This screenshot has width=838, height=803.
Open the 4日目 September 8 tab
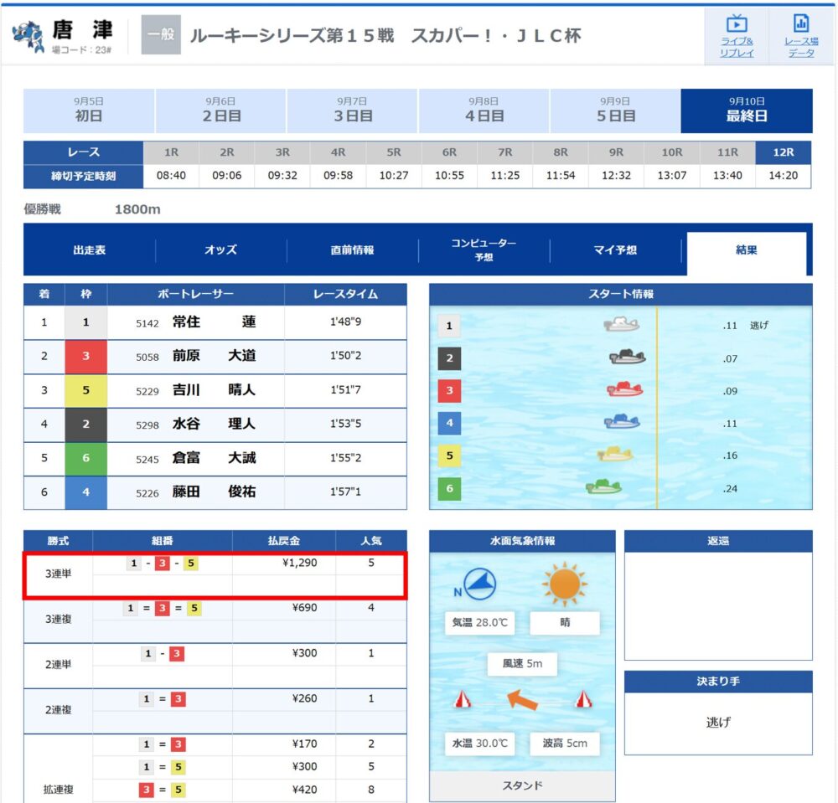point(484,111)
